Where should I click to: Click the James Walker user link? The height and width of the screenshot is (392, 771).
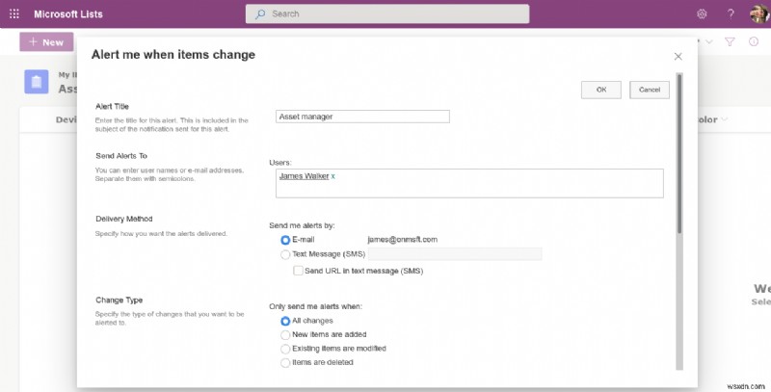pyautogui.click(x=304, y=176)
